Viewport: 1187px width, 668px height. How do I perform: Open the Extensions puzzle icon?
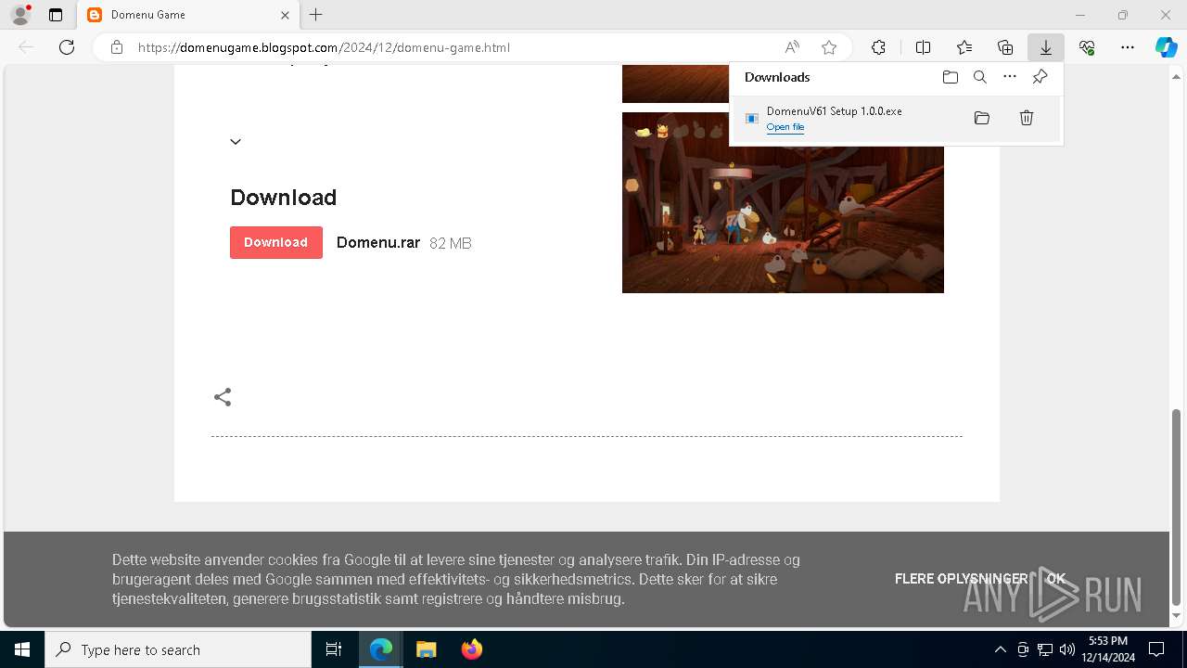pos(878,47)
